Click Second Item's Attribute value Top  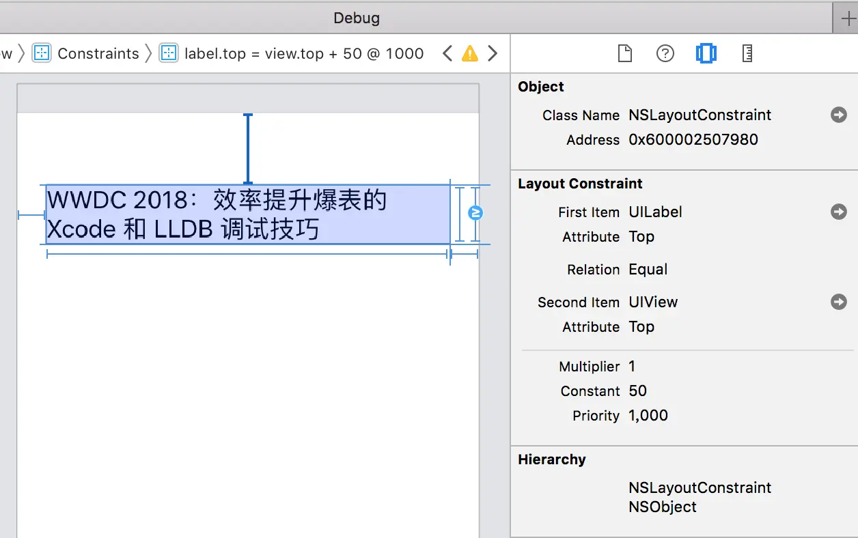pyautogui.click(x=641, y=326)
